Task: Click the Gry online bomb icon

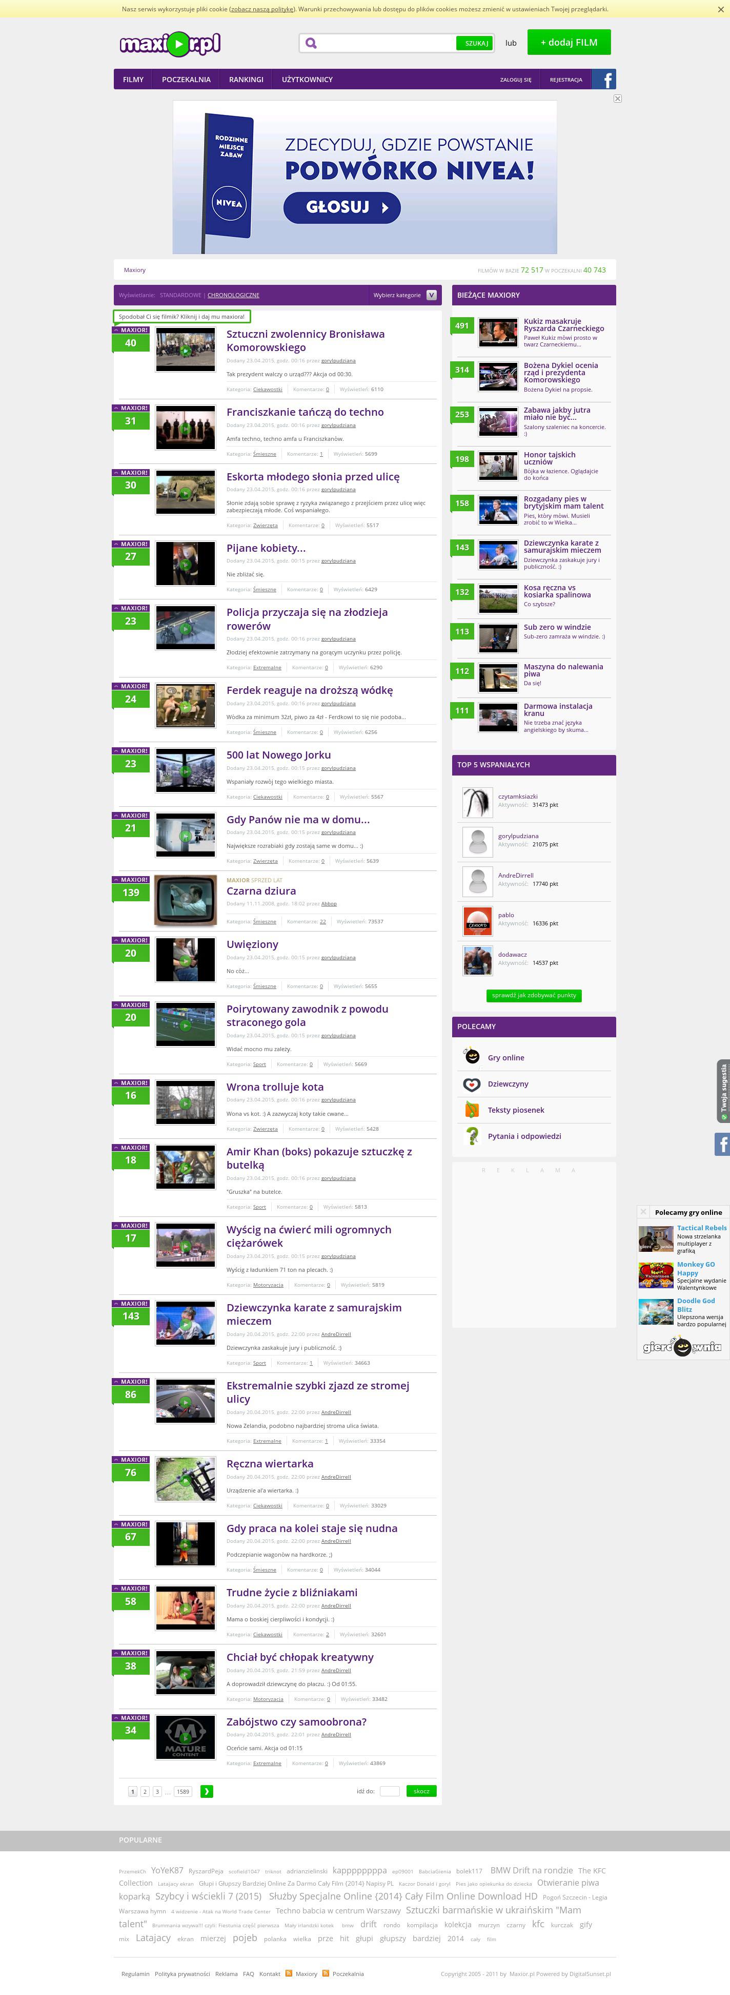Action: 472,1056
